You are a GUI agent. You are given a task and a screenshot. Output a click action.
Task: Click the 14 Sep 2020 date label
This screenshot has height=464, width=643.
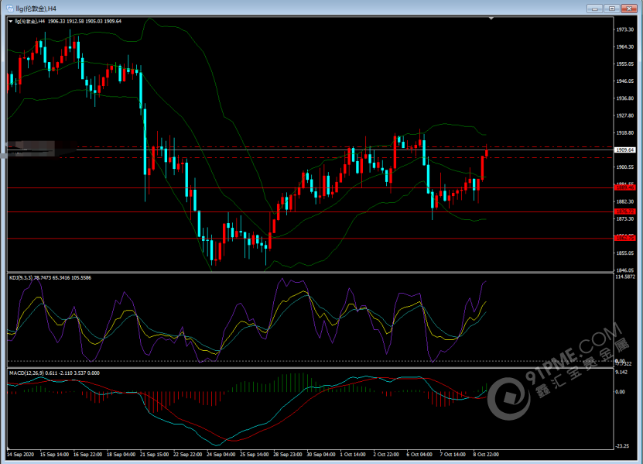click(x=20, y=455)
